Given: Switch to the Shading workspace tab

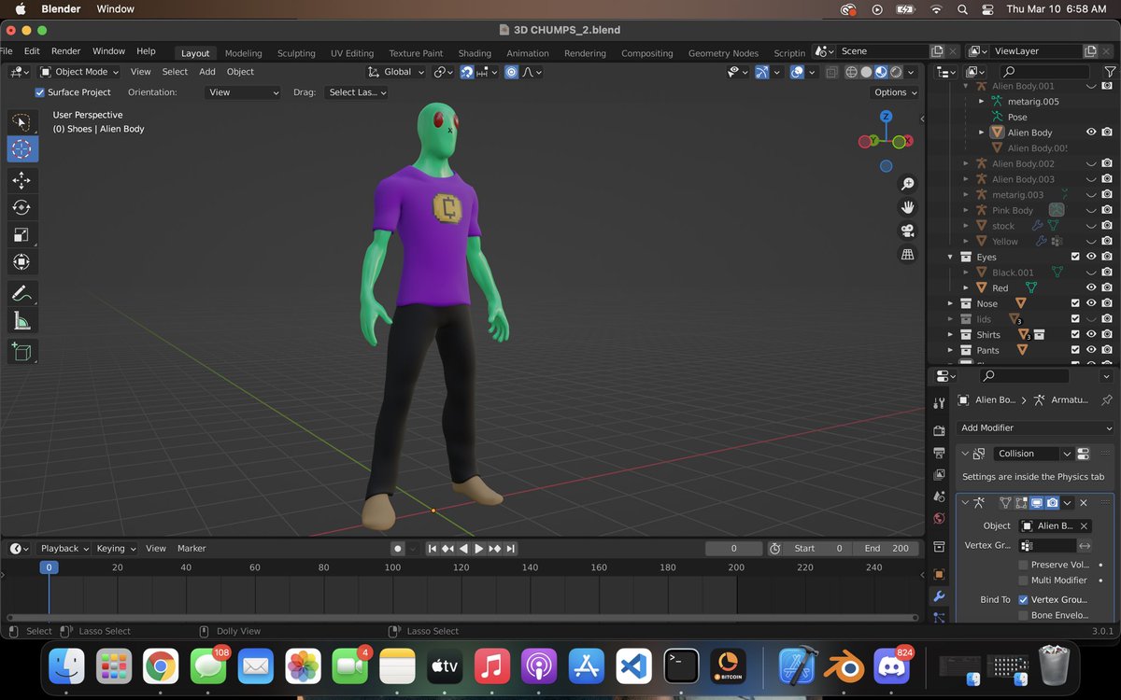Looking at the screenshot, I should click(x=475, y=53).
